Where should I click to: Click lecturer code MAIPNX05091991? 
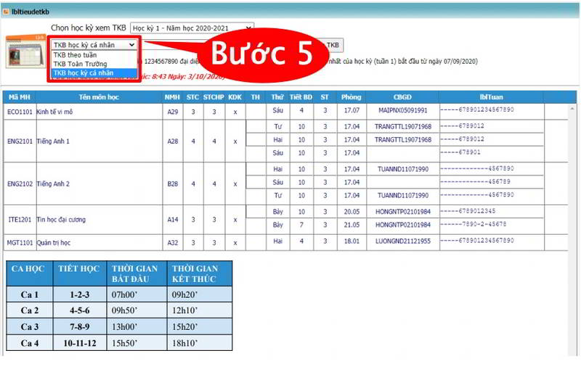[x=403, y=111]
